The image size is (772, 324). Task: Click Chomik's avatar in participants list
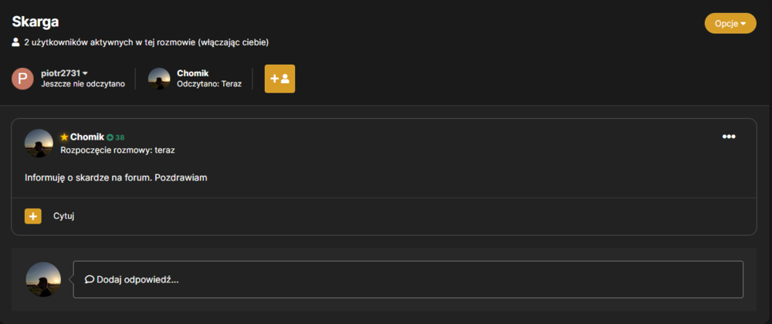click(x=159, y=79)
